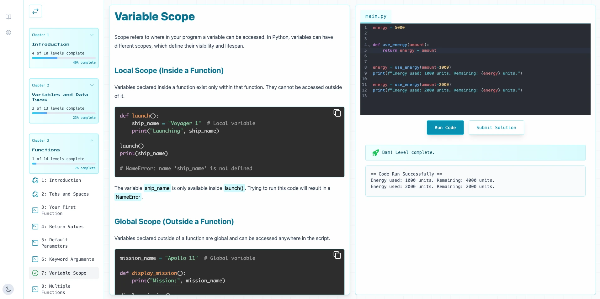Click 'Bam! Level complete.' message
Viewport: 600px width, 299px height.
pos(408,152)
